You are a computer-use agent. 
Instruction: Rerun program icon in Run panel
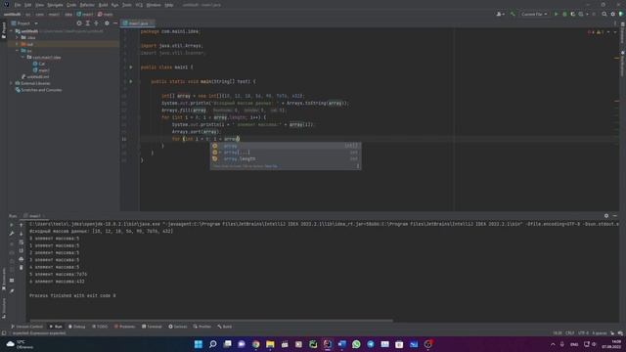coord(12,225)
